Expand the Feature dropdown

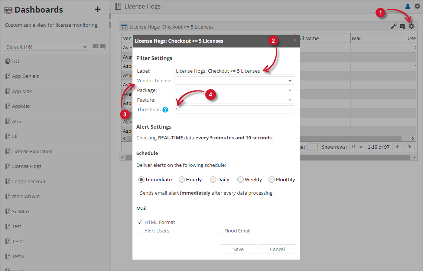tap(234, 100)
